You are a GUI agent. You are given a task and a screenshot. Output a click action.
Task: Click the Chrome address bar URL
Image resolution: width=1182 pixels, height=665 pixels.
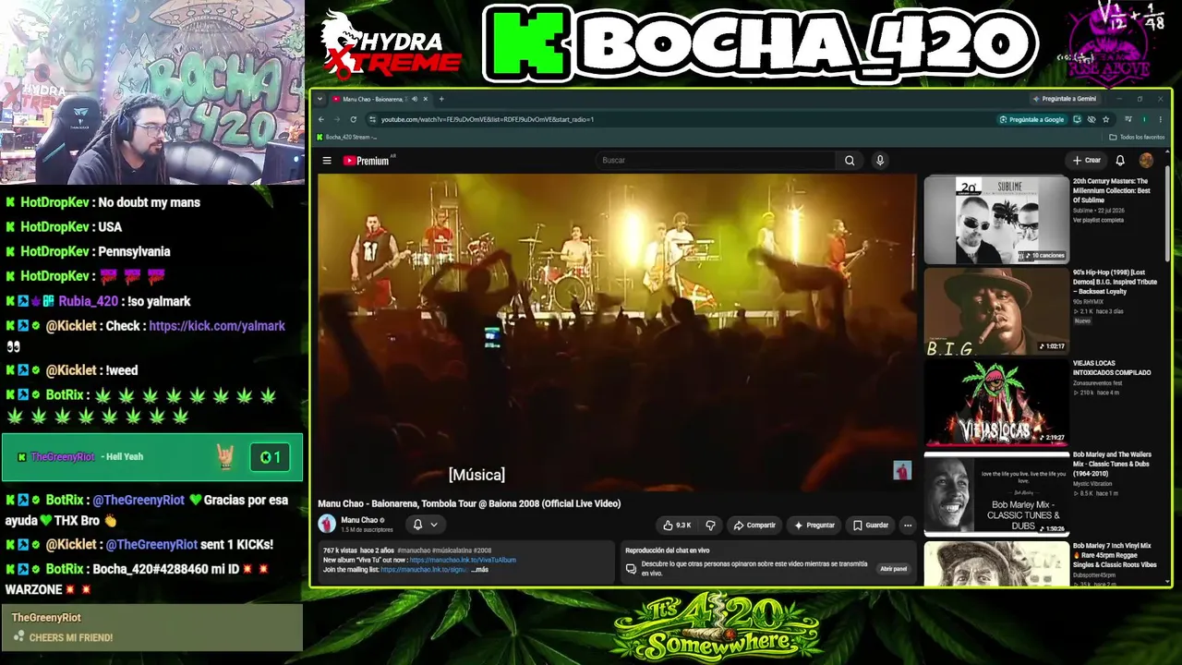click(488, 119)
